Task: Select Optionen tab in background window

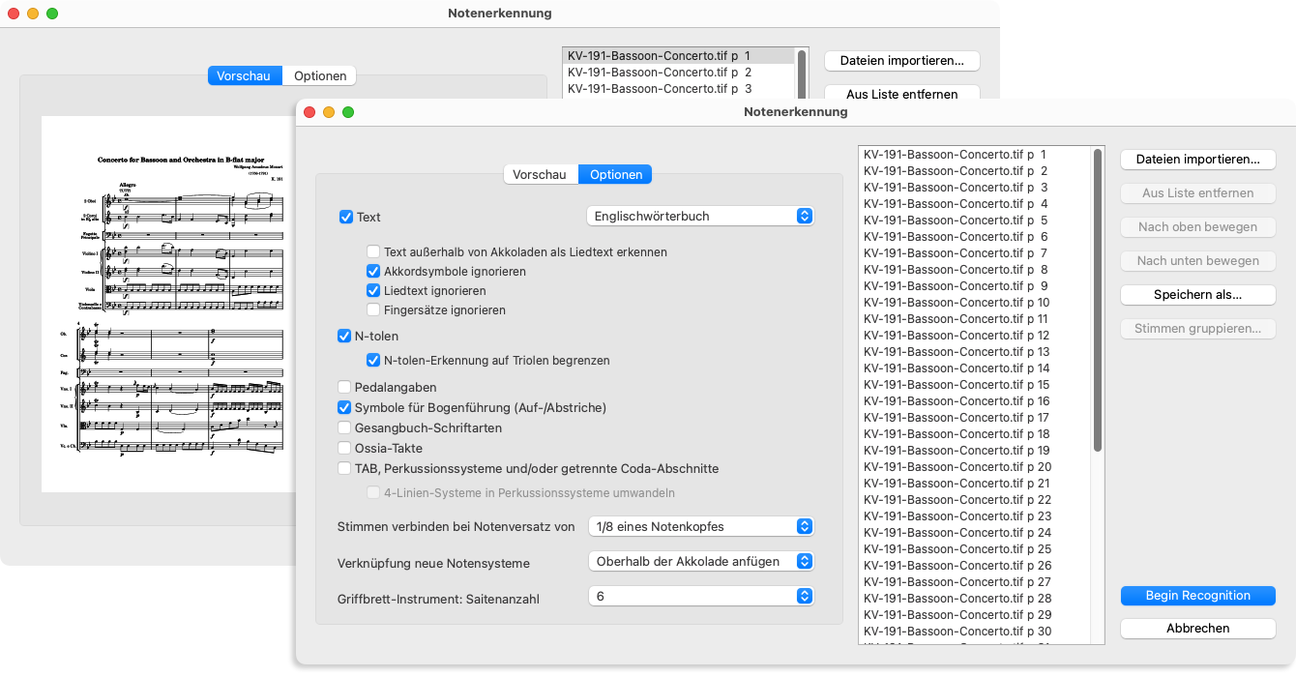Action: (x=320, y=76)
